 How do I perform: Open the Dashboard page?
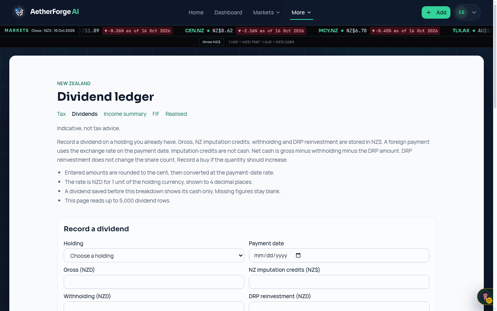click(228, 12)
